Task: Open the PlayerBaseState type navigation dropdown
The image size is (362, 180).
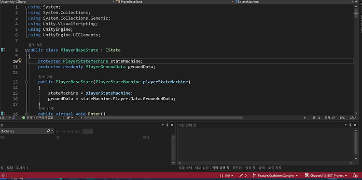Action: [233, 1]
